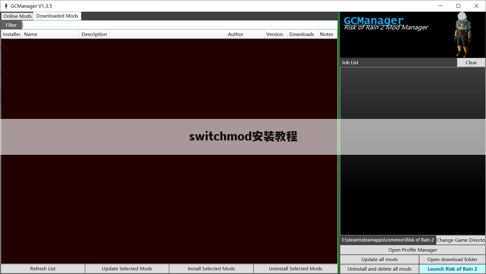Maximize the GCManager window

click(x=458, y=6)
